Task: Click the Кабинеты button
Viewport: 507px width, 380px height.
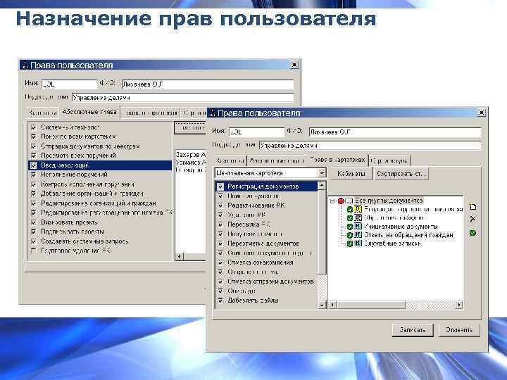Action: click(351, 174)
